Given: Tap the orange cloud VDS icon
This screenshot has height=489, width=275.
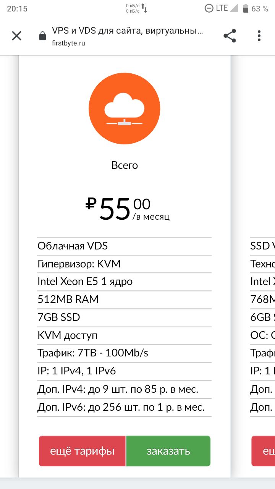Looking at the screenshot, I should click(125, 109).
